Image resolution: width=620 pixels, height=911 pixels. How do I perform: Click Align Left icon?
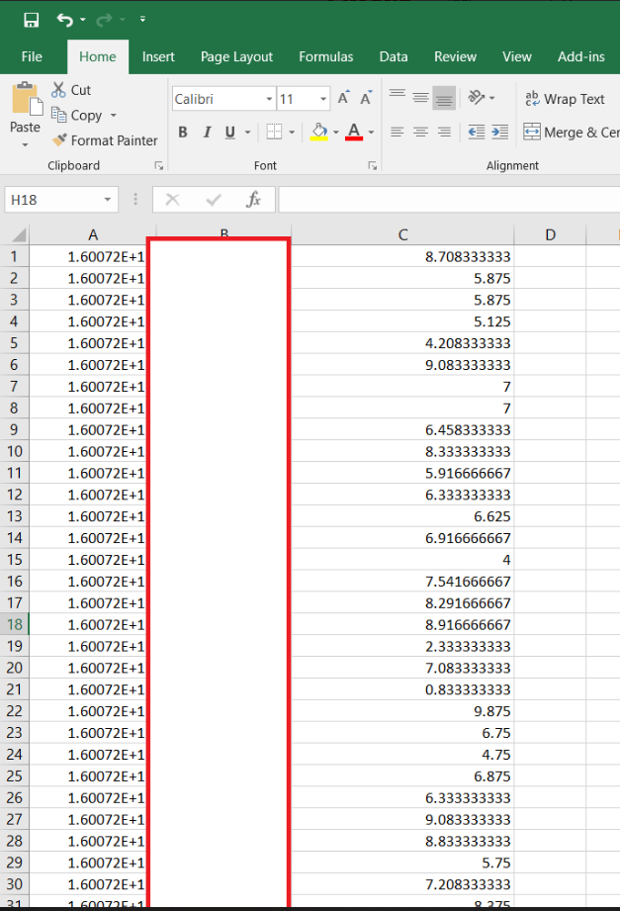point(398,132)
